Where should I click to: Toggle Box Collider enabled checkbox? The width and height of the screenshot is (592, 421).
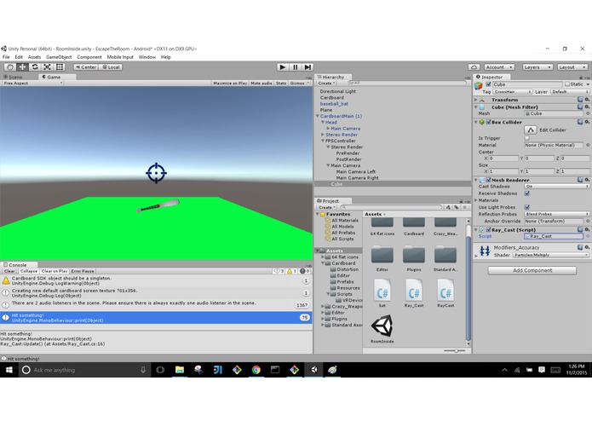click(x=488, y=122)
